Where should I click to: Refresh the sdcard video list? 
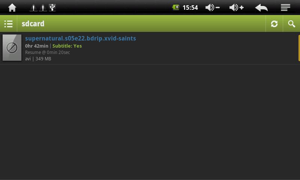(274, 24)
